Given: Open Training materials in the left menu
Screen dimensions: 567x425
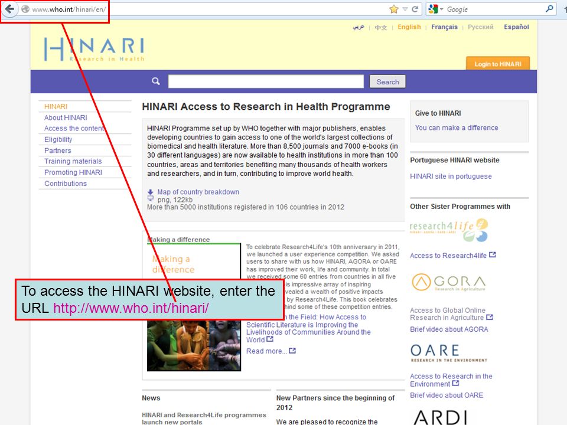Looking at the screenshot, I should point(73,161).
